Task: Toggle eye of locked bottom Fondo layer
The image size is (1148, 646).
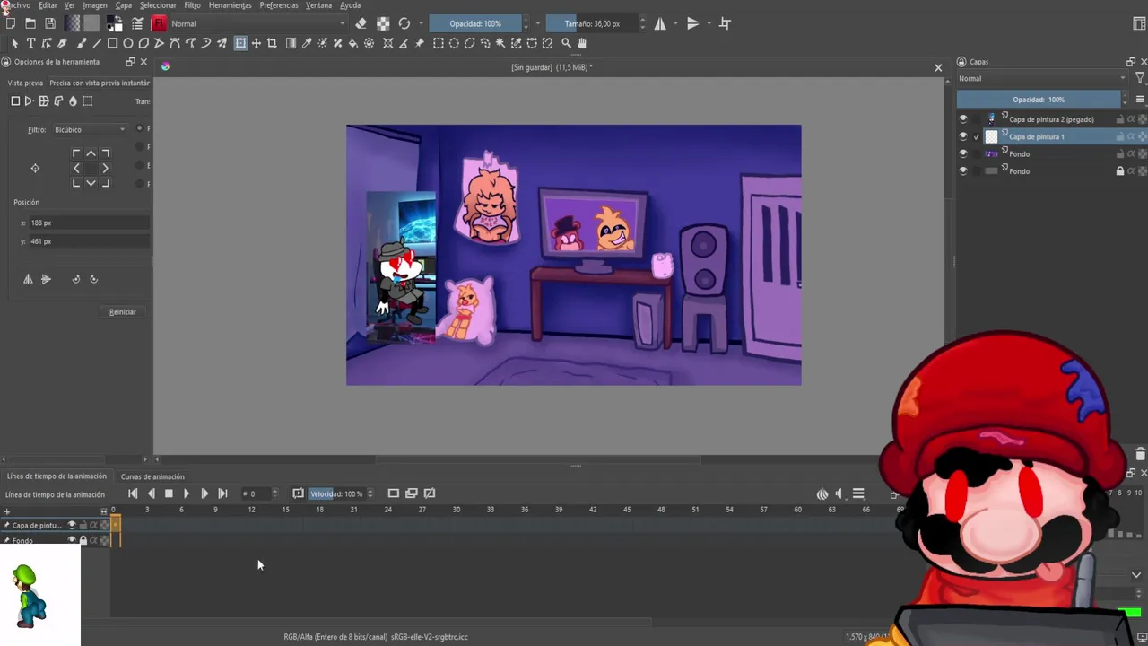Action: tap(963, 170)
